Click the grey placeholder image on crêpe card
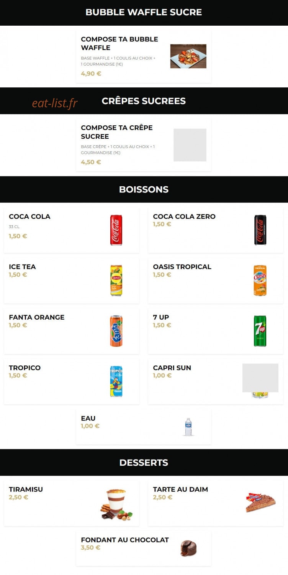 (x=190, y=145)
